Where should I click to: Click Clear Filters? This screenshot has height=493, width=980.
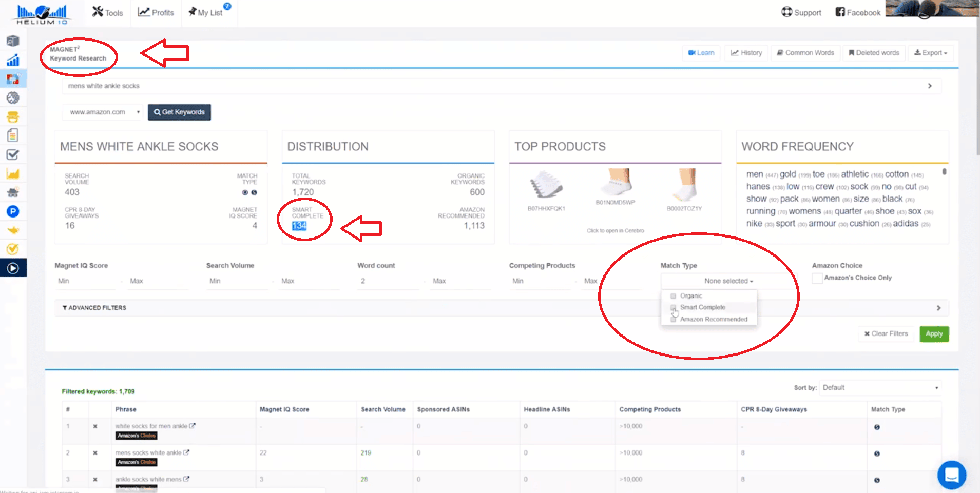click(886, 334)
